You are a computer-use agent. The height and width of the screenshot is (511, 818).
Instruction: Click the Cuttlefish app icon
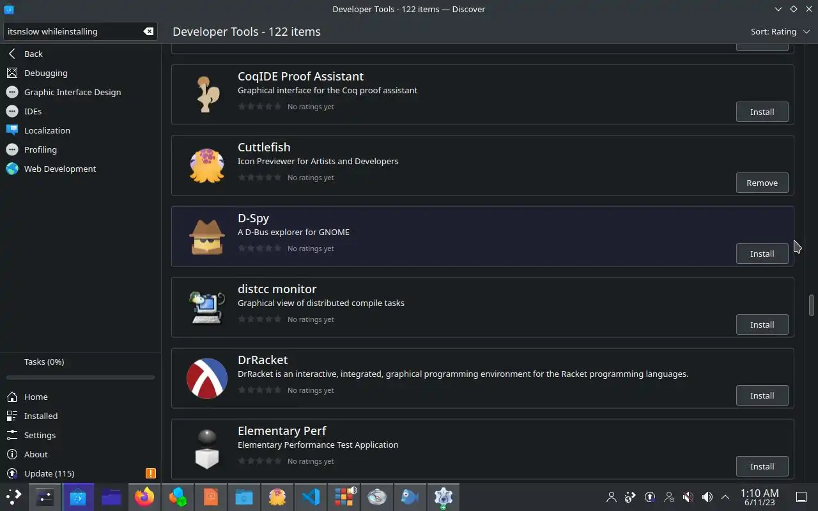pos(207,165)
